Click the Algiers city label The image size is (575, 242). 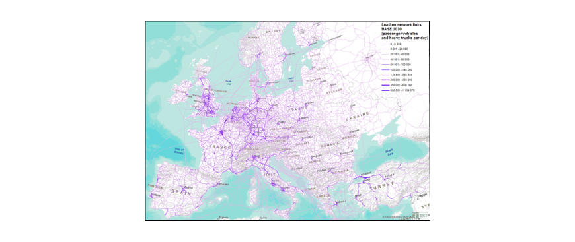click(x=223, y=217)
